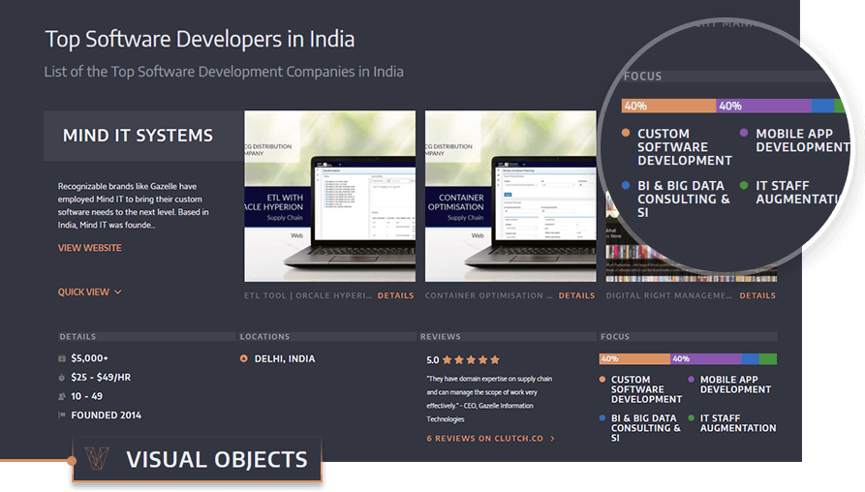The height and width of the screenshot is (492, 865).
Task: Click the 5.0 star rating
Action: point(463,359)
